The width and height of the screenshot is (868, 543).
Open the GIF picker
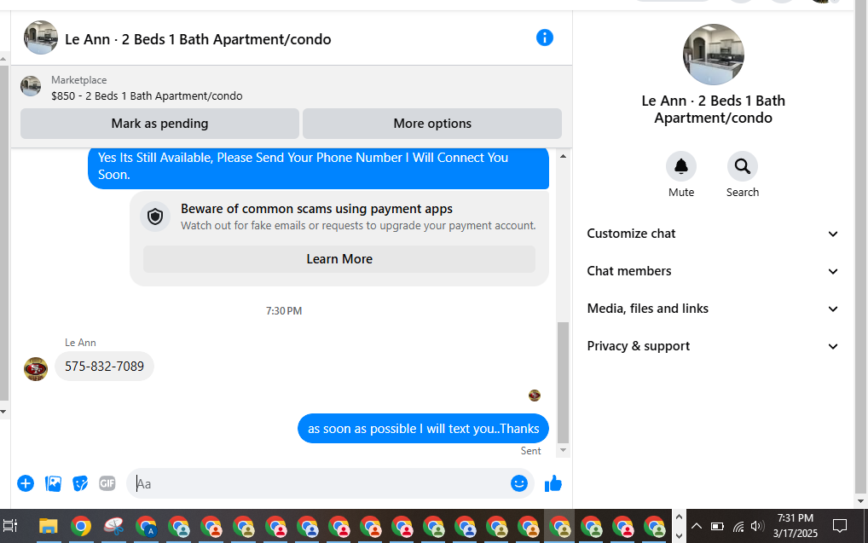pos(107,483)
